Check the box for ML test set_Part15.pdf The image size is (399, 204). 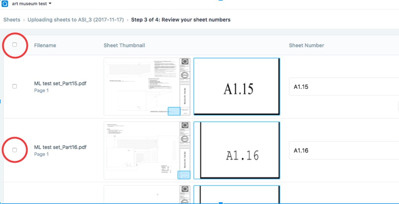click(15, 86)
